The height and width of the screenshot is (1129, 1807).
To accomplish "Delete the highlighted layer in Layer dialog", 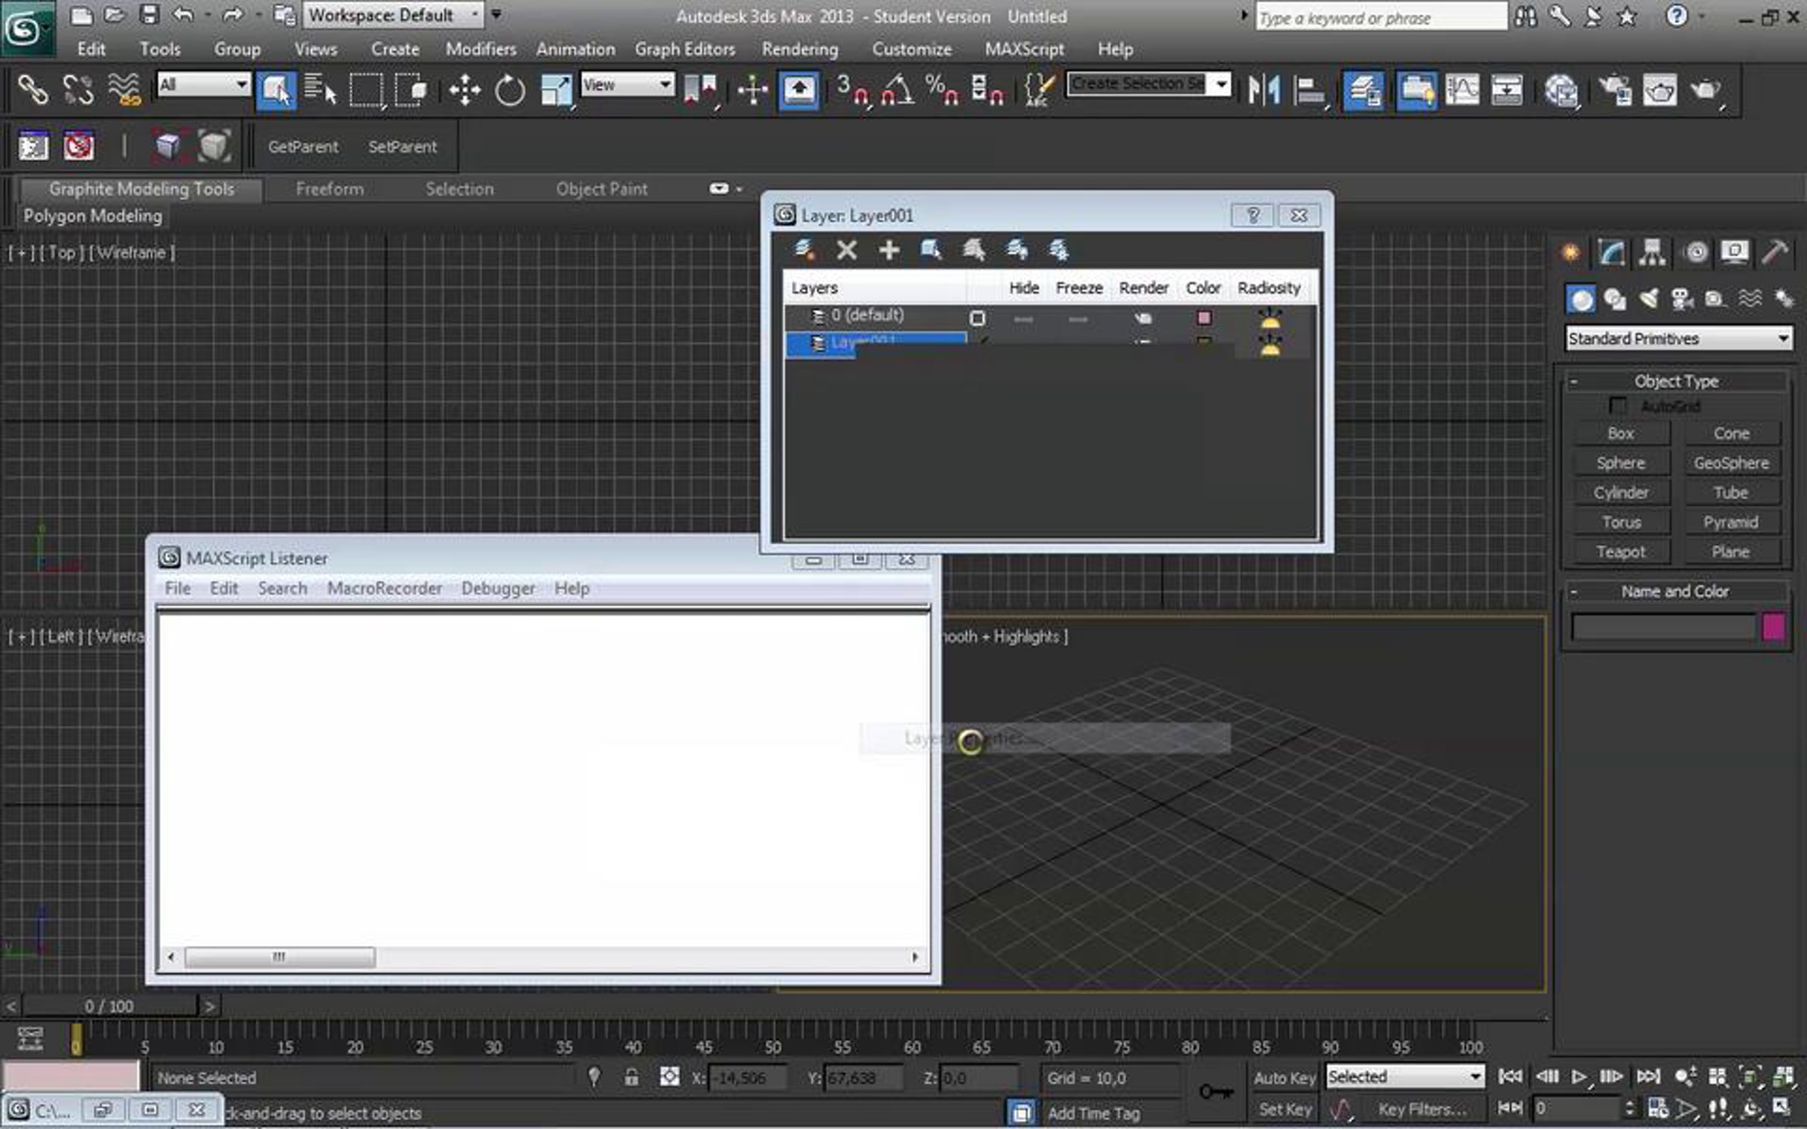I will coord(847,250).
